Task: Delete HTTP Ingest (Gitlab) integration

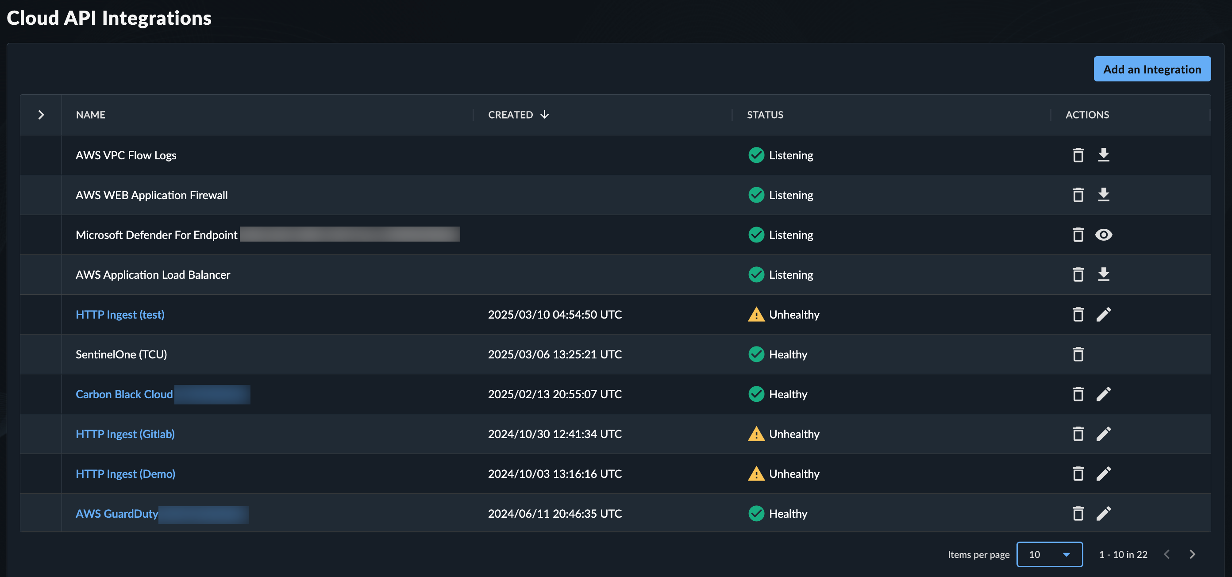Action: [1078, 434]
